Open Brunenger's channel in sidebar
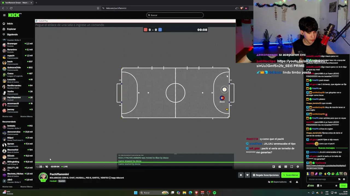Image resolution: width=350 pixels, height=196 pixels. coord(17,45)
